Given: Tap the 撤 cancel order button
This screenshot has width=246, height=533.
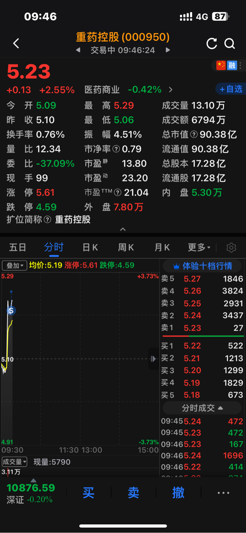Looking at the screenshot, I should coord(178,493).
